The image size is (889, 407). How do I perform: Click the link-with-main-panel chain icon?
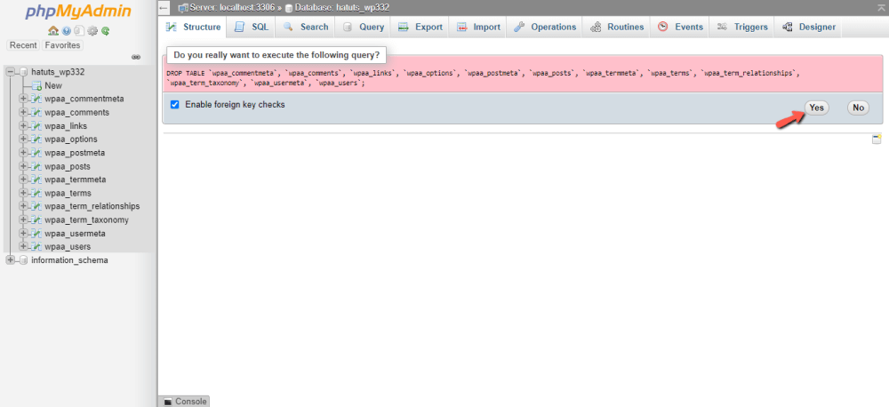(136, 57)
